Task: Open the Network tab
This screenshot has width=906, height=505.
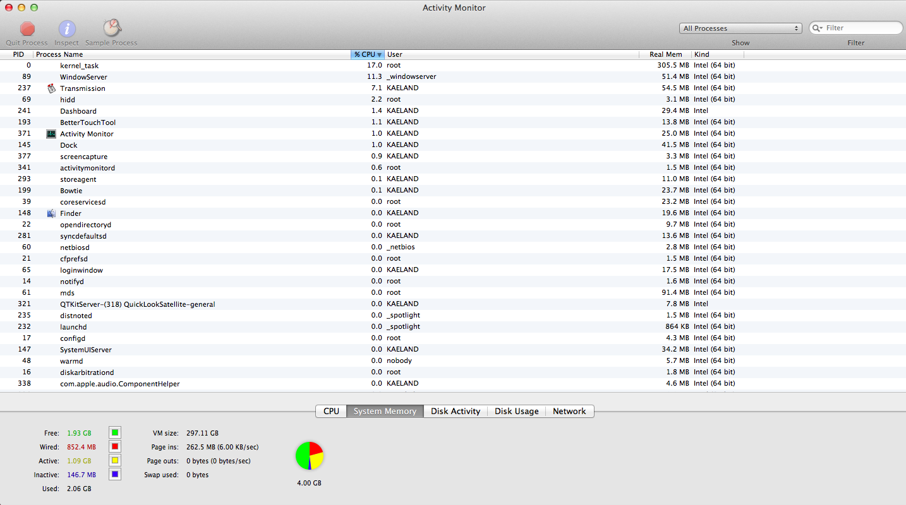Action: point(569,411)
